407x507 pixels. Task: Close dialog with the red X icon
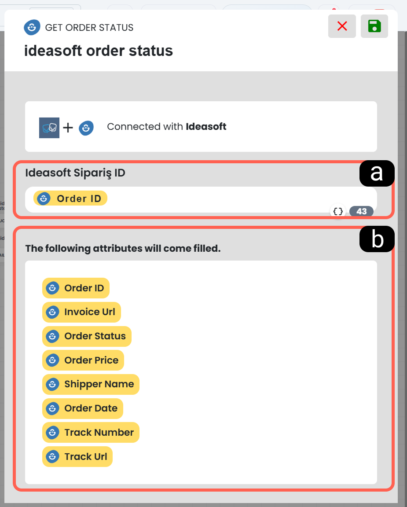[342, 26]
